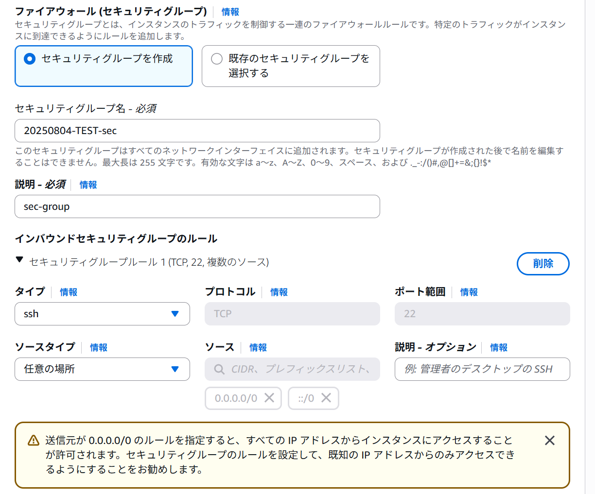595x494 pixels.
Task: Click the ソース CIDR search field
Action: (x=293, y=369)
